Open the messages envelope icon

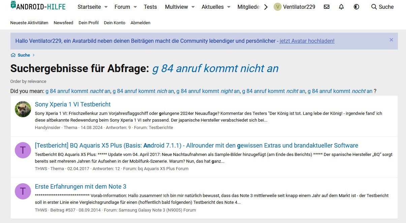point(326,7)
